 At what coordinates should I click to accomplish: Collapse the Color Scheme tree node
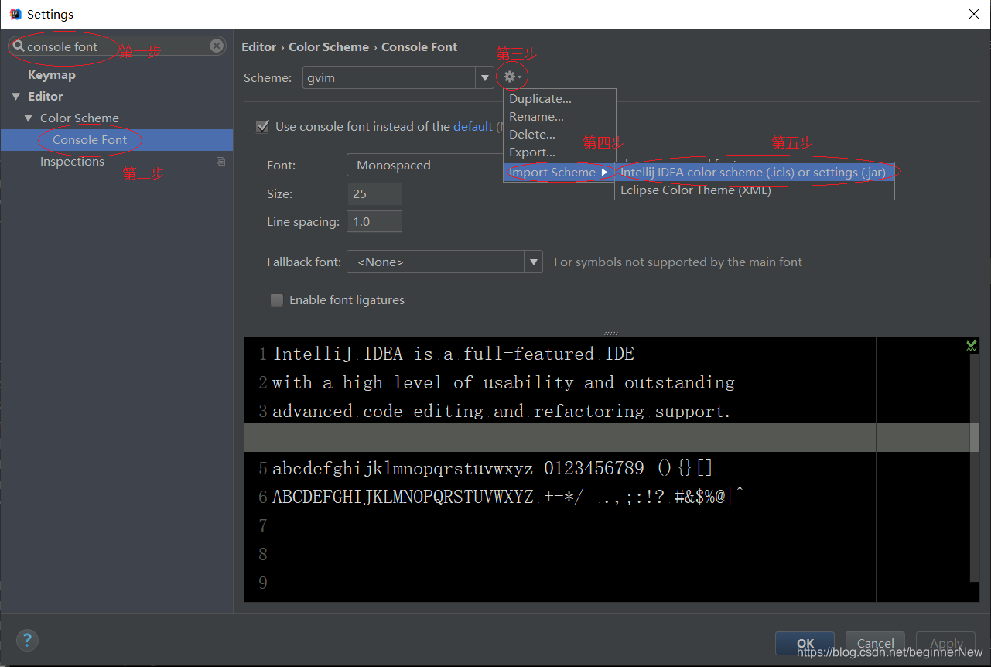click(29, 118)
